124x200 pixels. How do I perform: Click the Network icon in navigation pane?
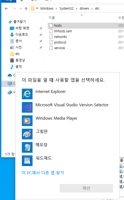point(10,92)
